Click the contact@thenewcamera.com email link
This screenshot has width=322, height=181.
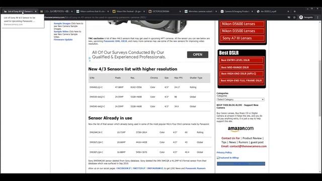248,146
